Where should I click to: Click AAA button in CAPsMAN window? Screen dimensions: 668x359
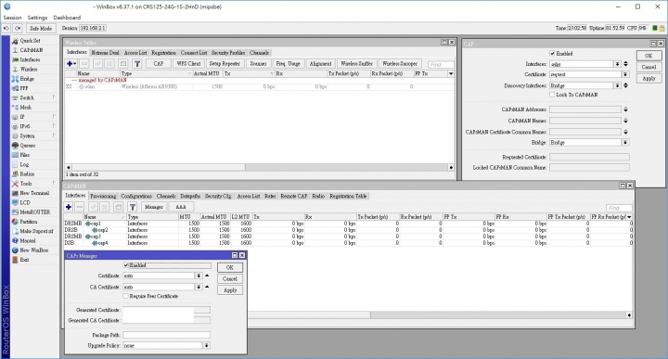click(181, 207)
